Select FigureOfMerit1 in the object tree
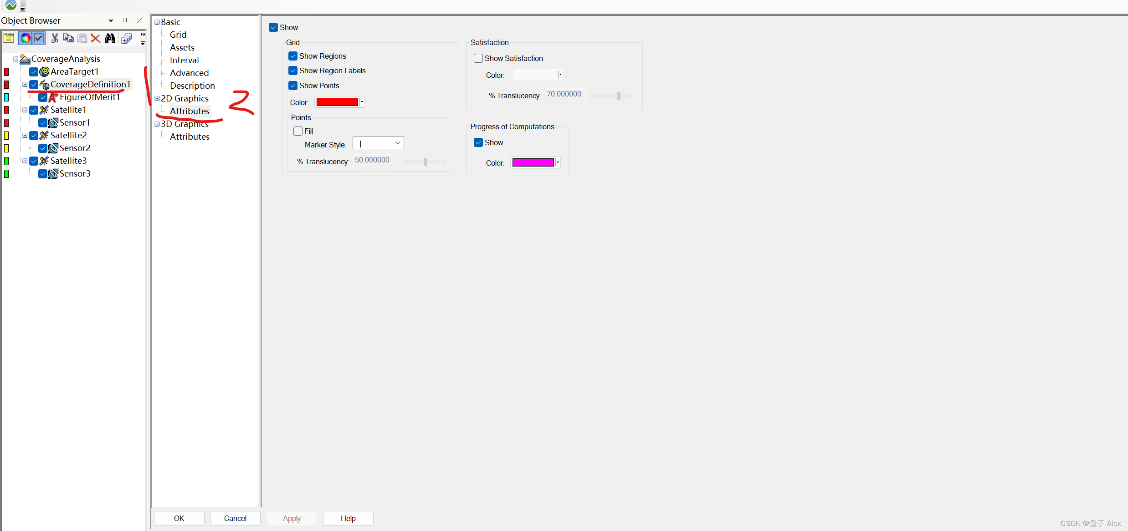Viewport: 1128px width, 531px height. (89, 97)
